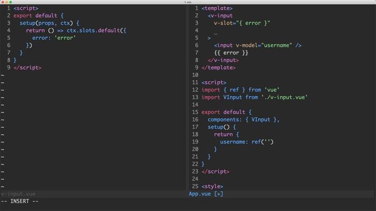Click the App.vue [+] status line
This screenshot has height=211, width=376.
click(206, 194)
